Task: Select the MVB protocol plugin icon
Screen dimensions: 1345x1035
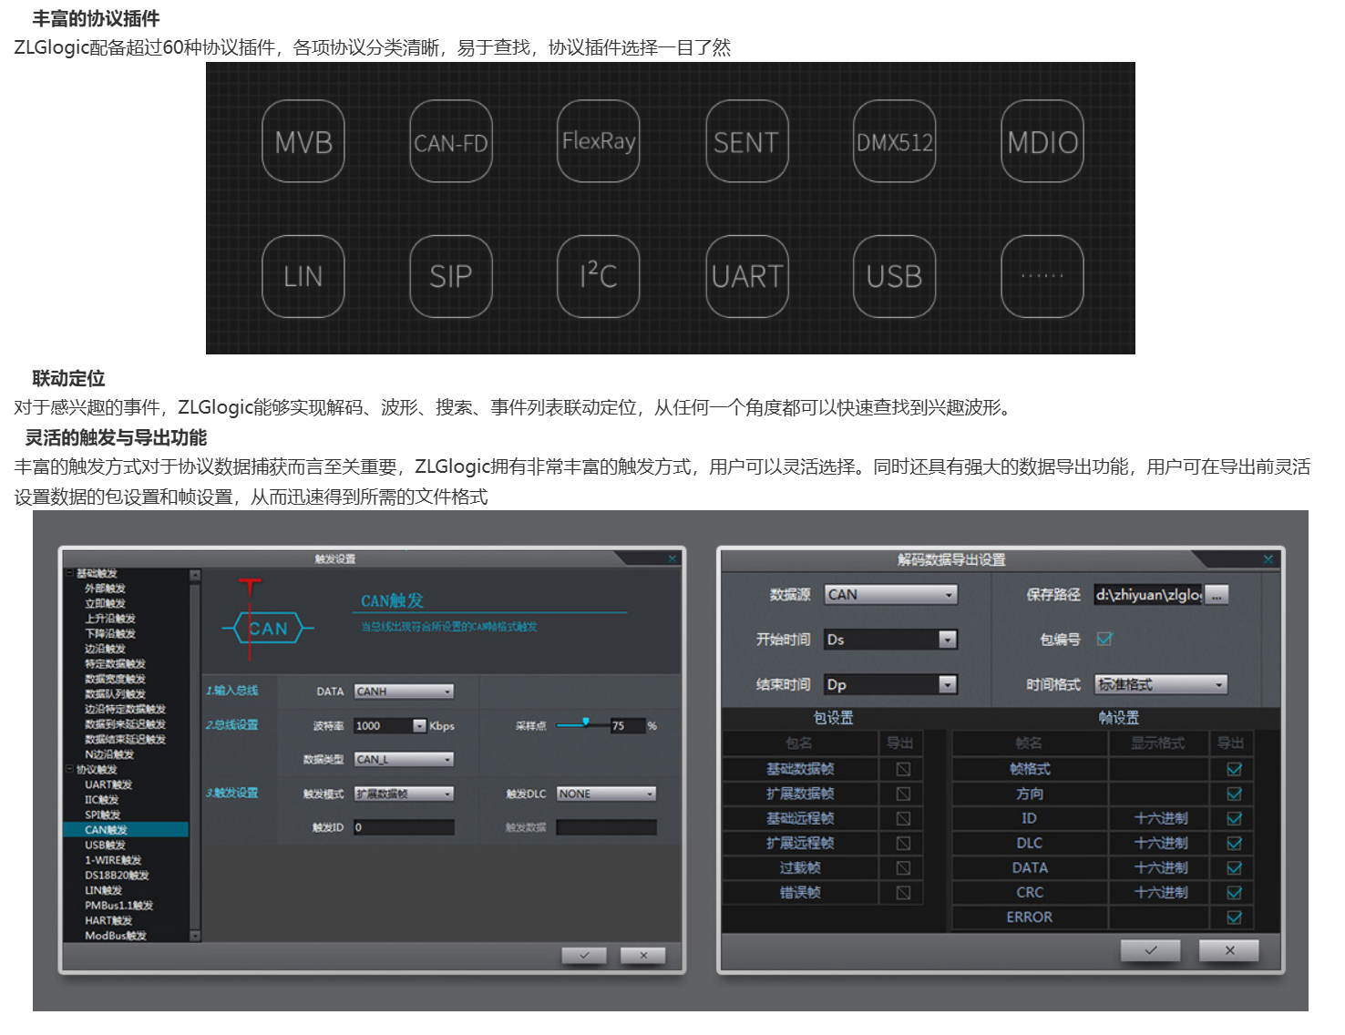Action: [303, 141]
